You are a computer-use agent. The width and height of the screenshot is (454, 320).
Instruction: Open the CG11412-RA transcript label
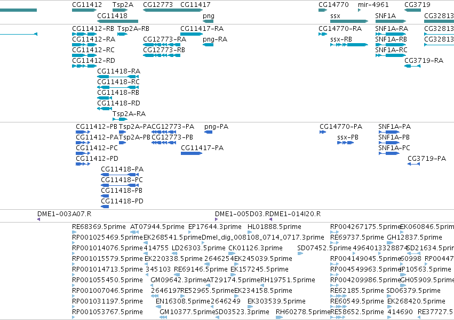click(93, 39)
